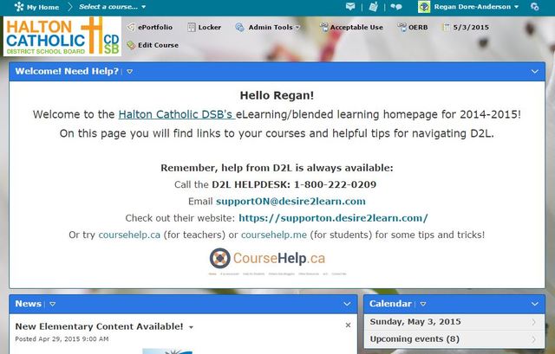Image resolution: width=555 pixels, height=354 pixels.
Task: Collapse the News widget chevron
Action: point(347,304)
